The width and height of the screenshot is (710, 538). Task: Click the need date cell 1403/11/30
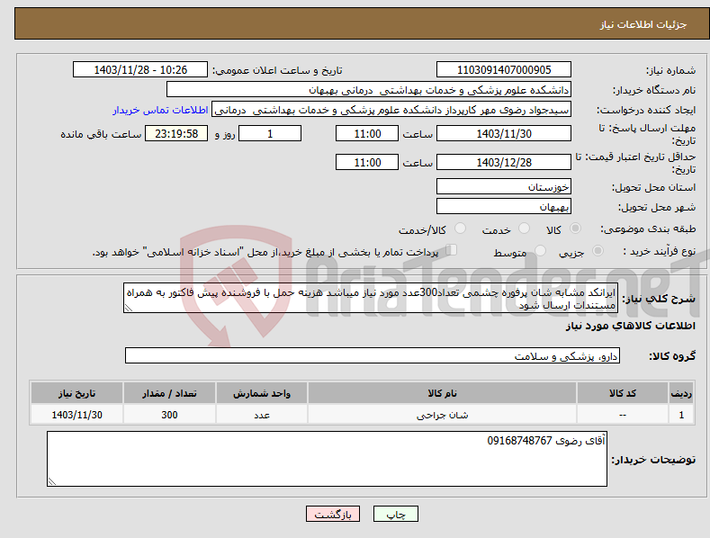[x=77, y=415]
